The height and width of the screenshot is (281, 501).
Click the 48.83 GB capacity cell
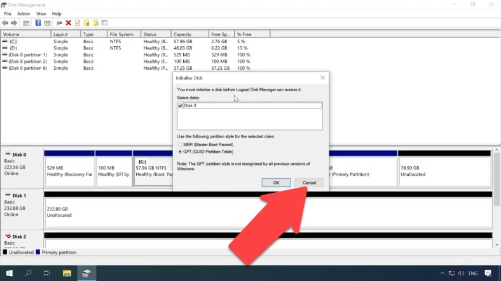[183, 48]
